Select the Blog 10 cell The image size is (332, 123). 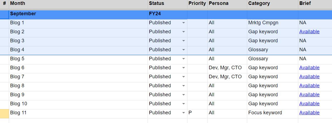[78, 105]
